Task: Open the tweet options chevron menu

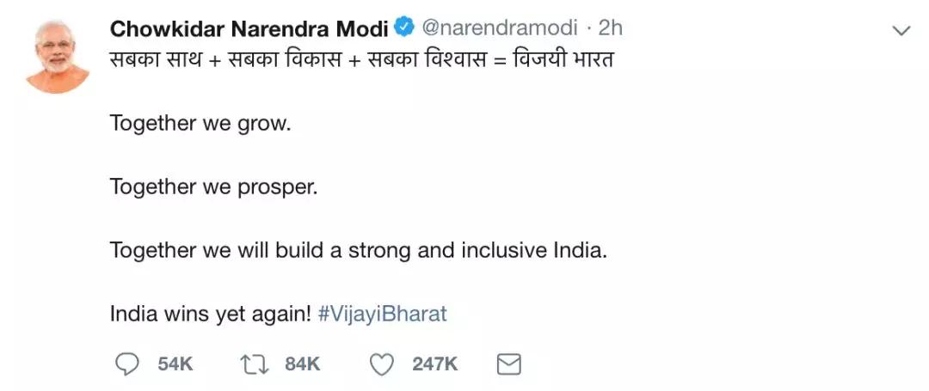Action: (x=901, y=32)
